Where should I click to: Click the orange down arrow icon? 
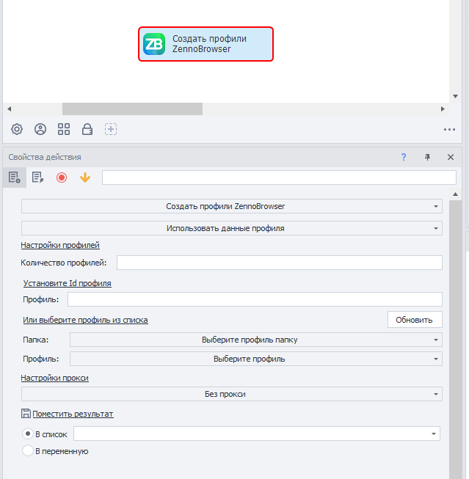(x=85, y=178)
